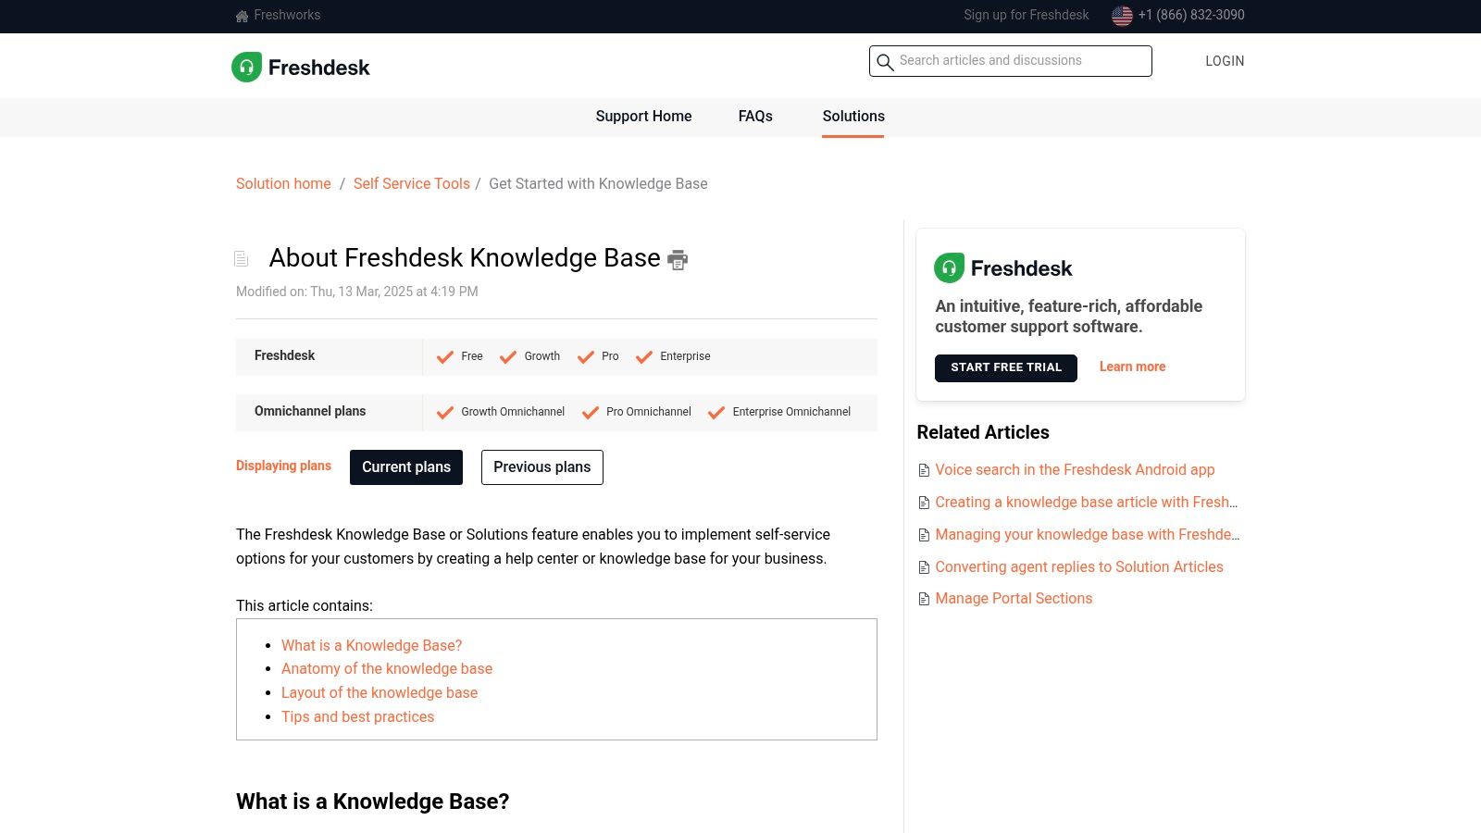
Task: Select the Solutions tab
Action: (853, 117)
